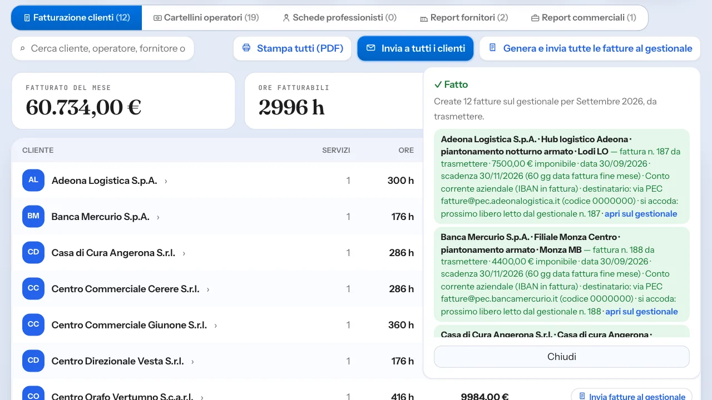Click the Stampa tutti (PDF) button
The height and width of the screenshot is (400, 712).
(293, 48)
